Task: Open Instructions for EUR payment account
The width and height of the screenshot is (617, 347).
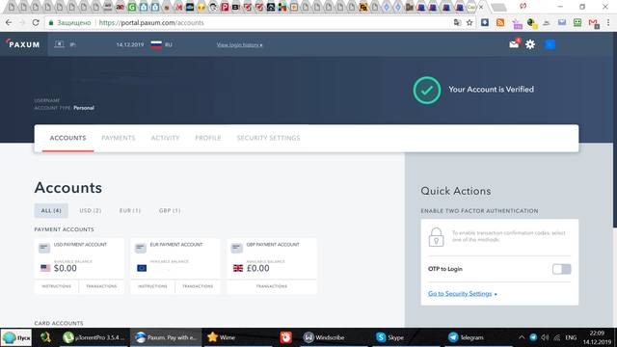Action: [x=152, y=286]
